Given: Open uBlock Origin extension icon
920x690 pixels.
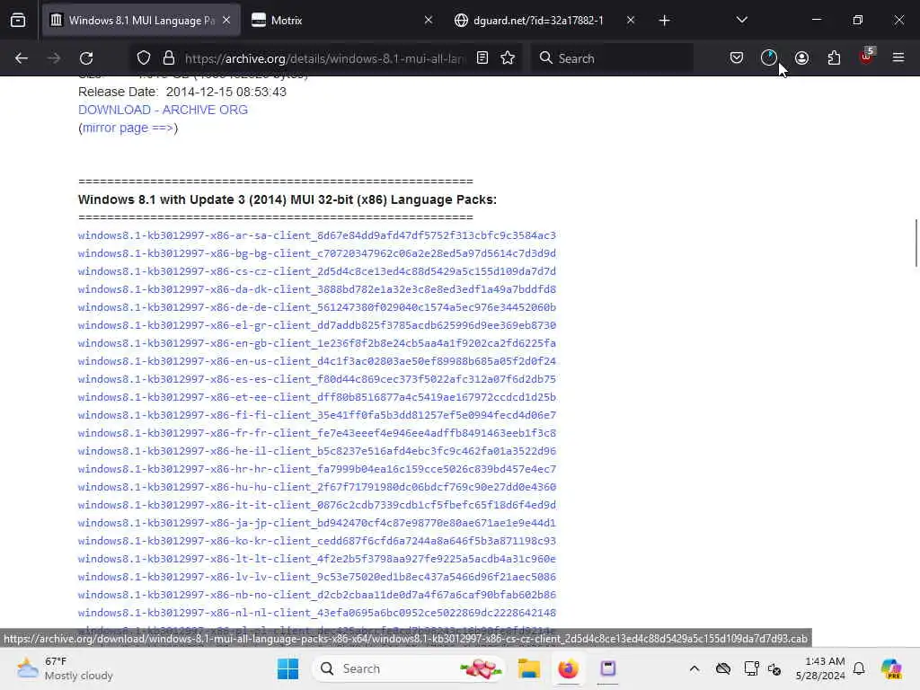Looking at the screenshot, I should click(x=867, y=57).
